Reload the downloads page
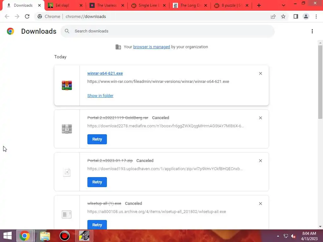This screenshot has width=323, height=242. coord(27,16)
